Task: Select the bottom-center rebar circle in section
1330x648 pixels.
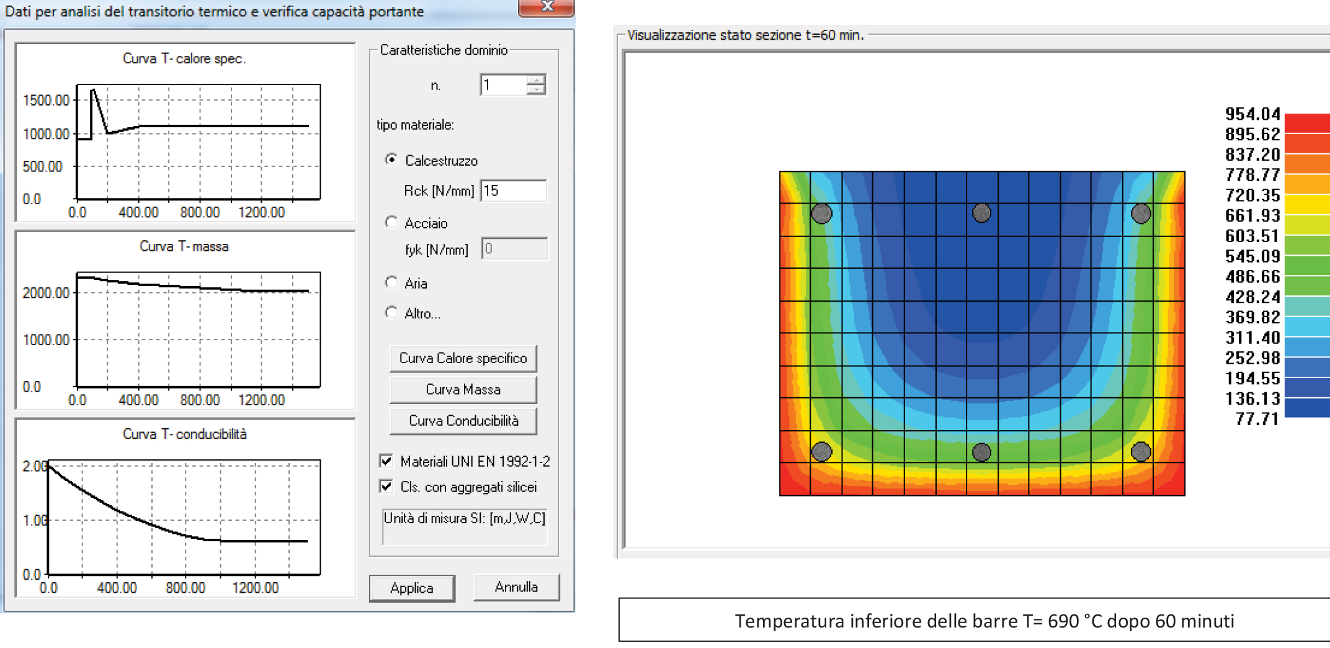Action: (x=981, y=452)
